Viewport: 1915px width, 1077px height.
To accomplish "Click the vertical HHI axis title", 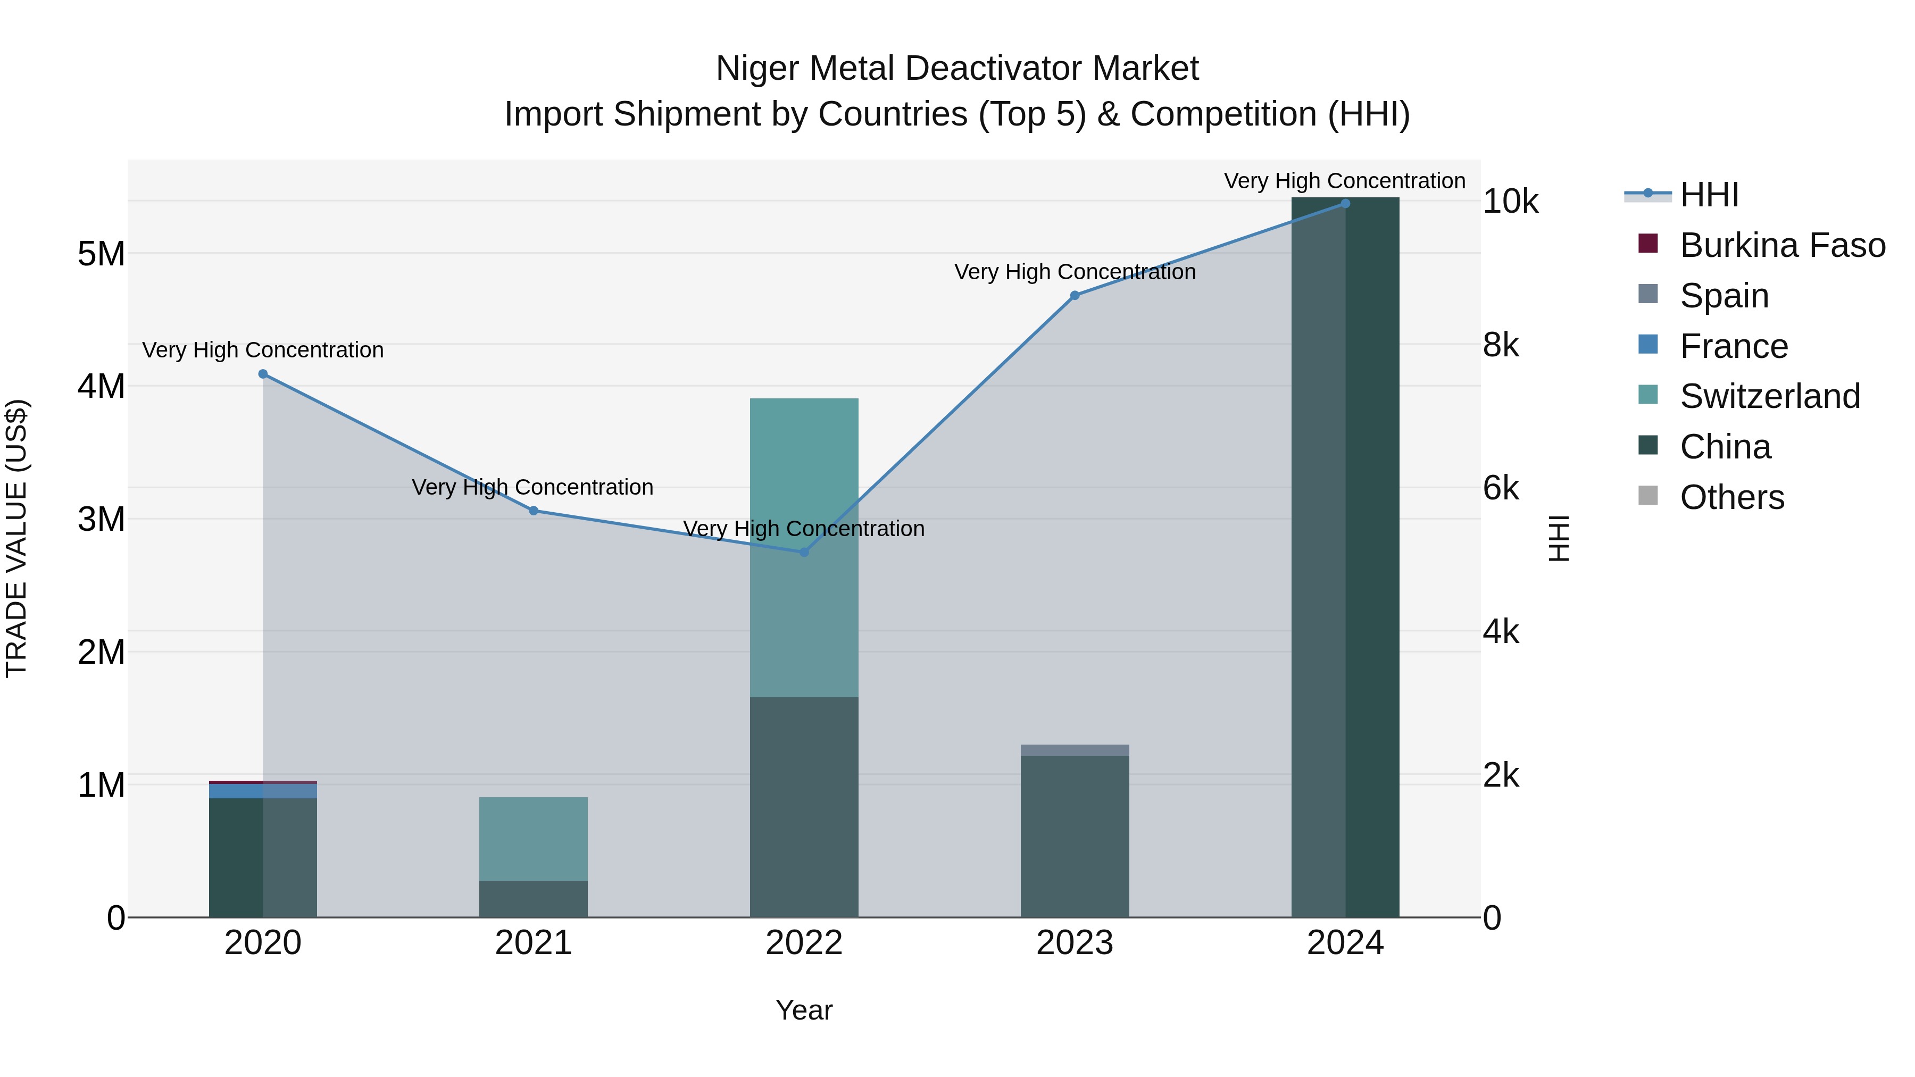I will 1558,538.
